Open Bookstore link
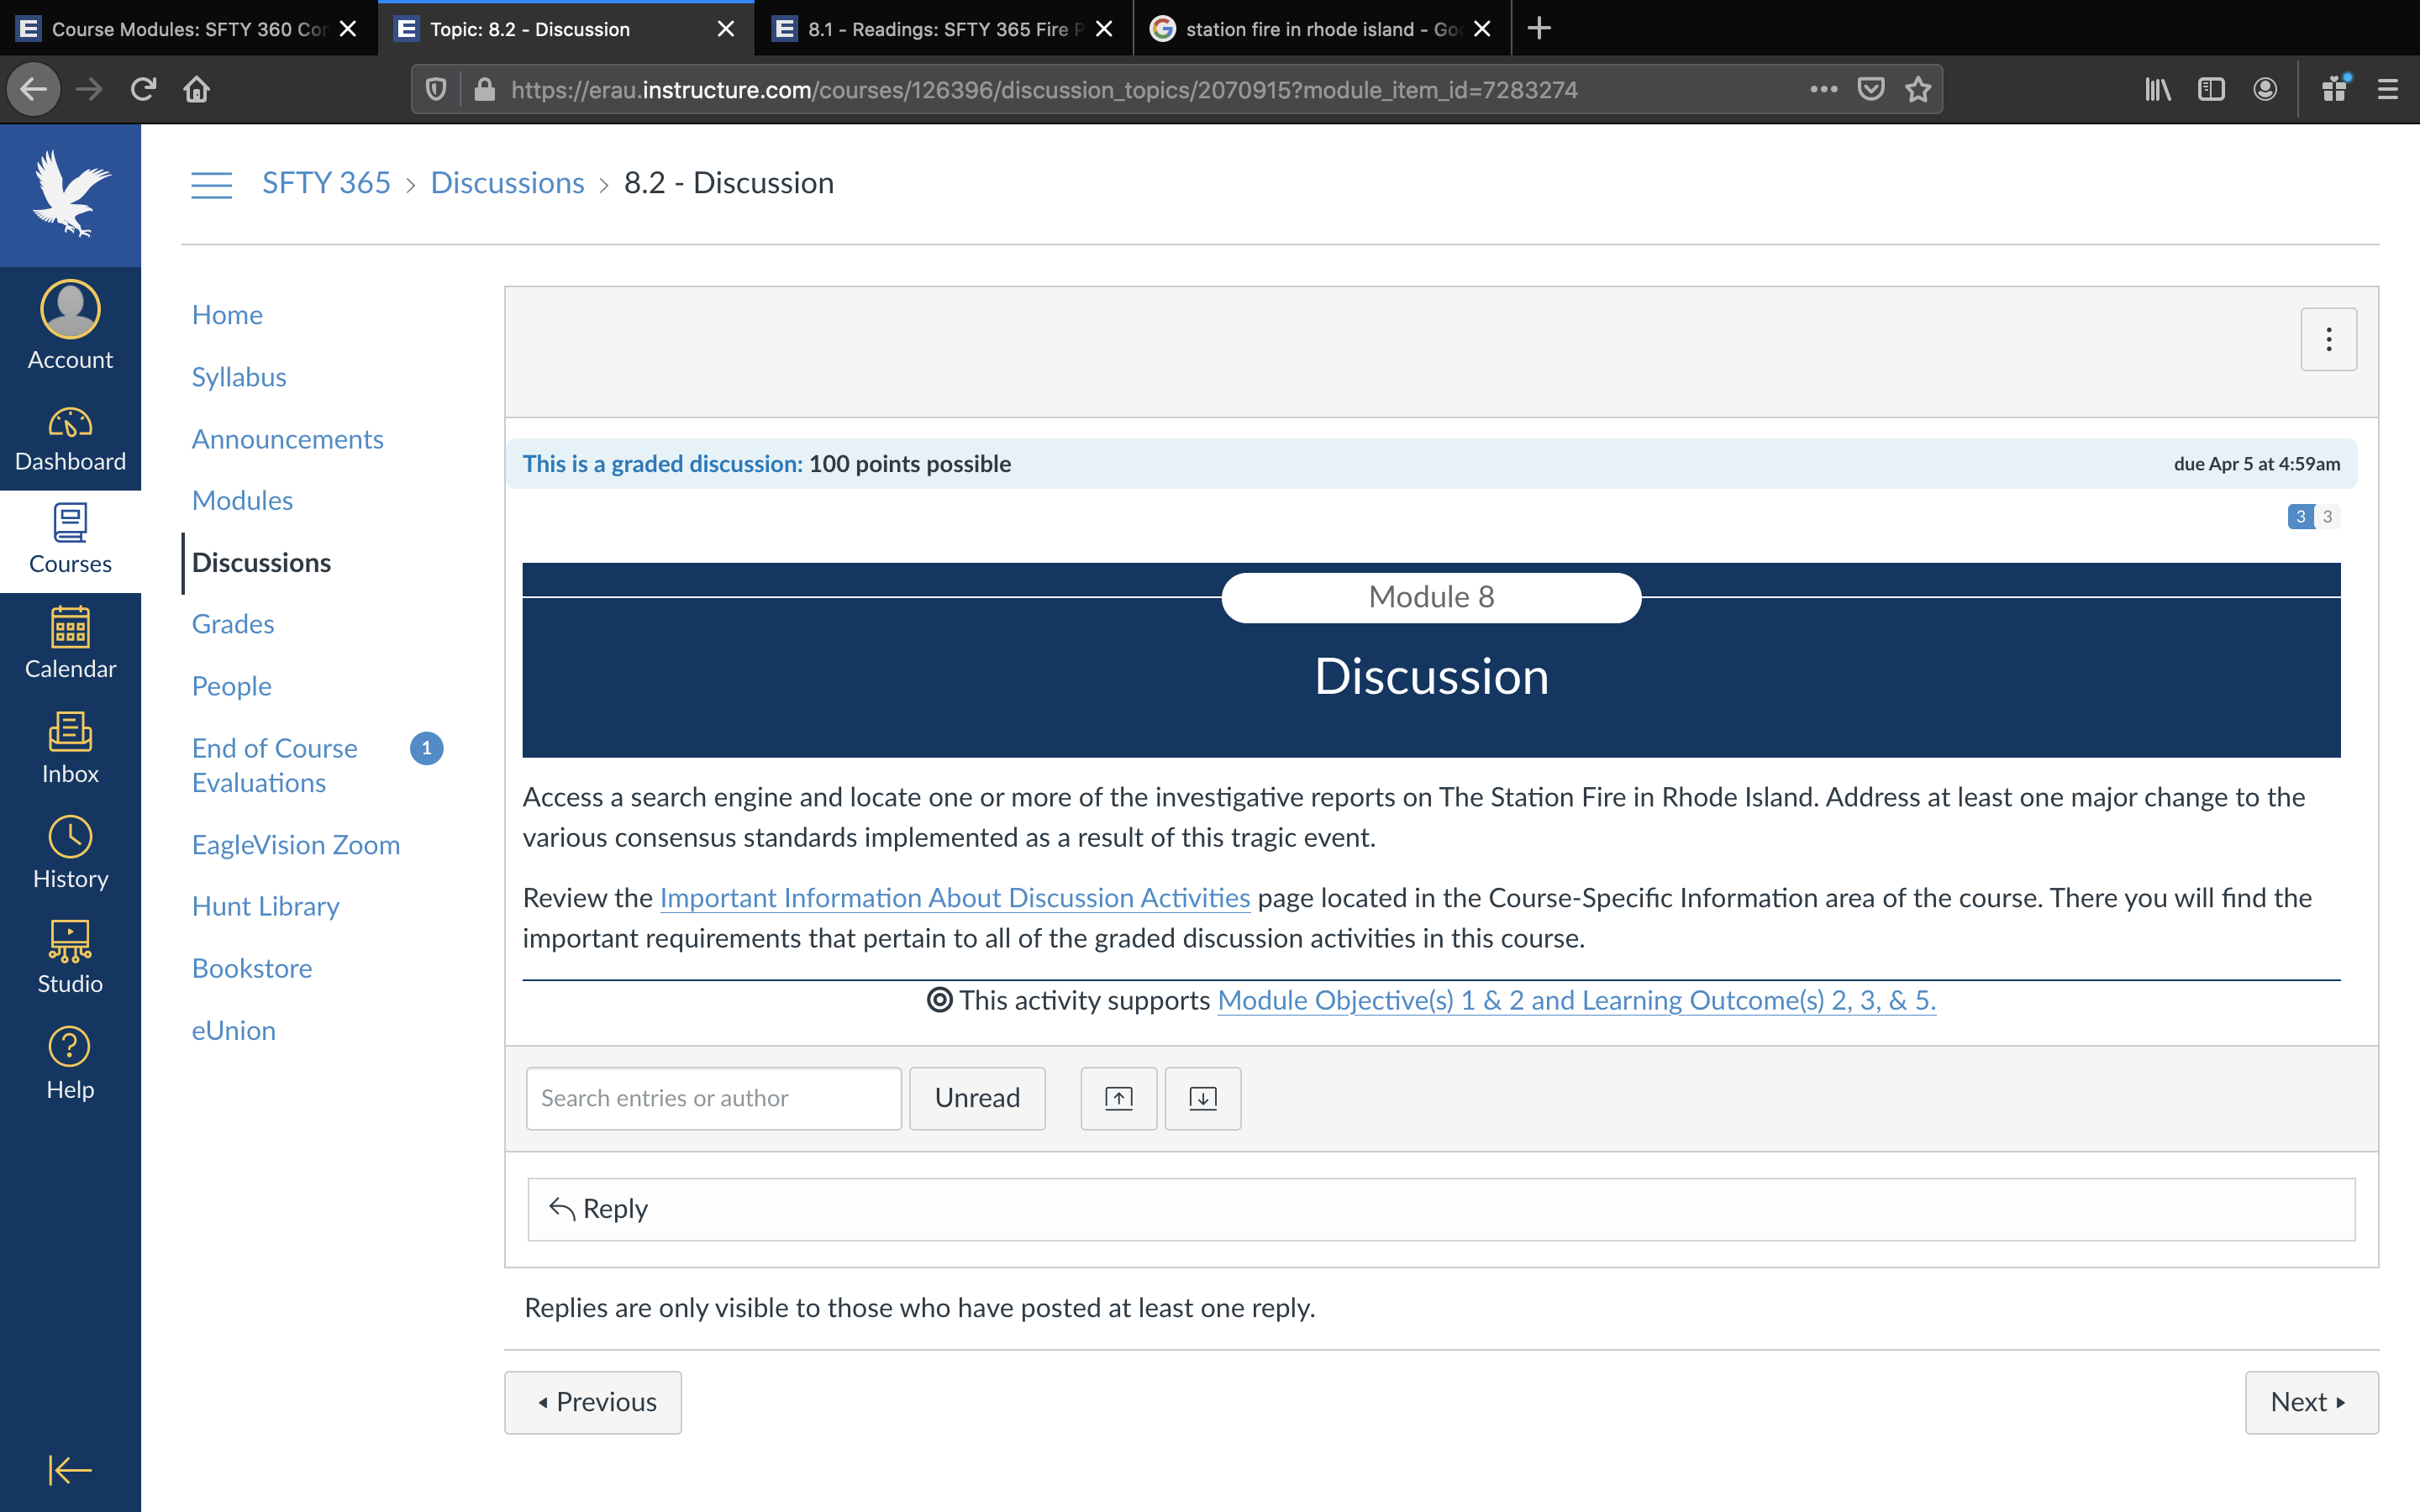Viewport: 2420px width, 1512px height. click(x=252, y=968)
